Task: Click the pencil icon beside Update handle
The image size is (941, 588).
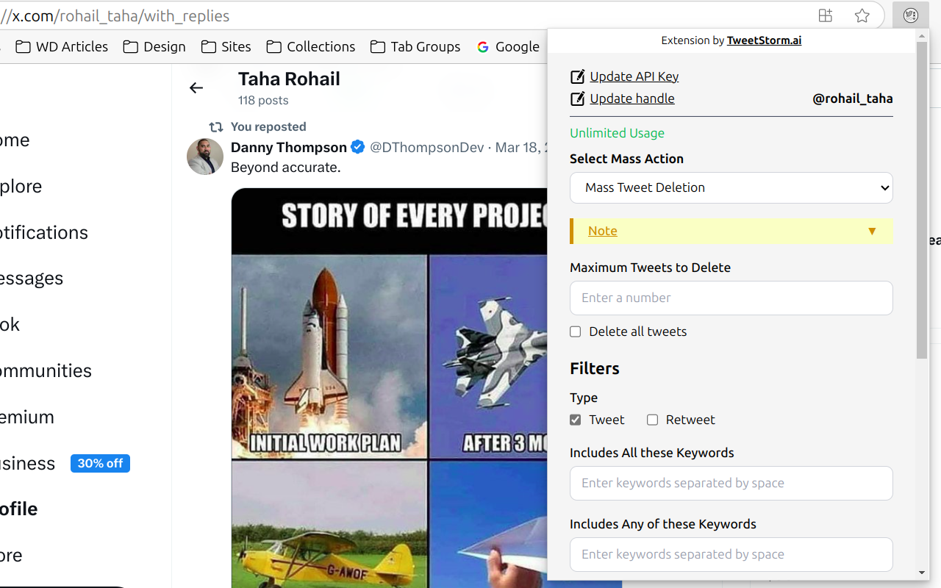Action: click(x=577, y=98)
